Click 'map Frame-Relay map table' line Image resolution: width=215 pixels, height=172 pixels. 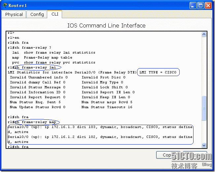(x=42, y=58)
